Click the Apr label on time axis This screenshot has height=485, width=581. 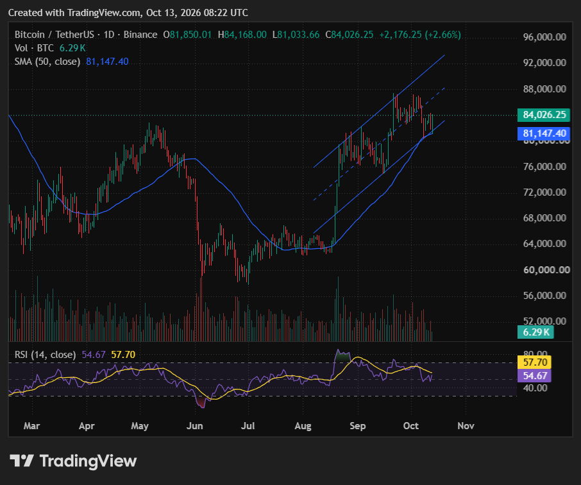point(87,426)
